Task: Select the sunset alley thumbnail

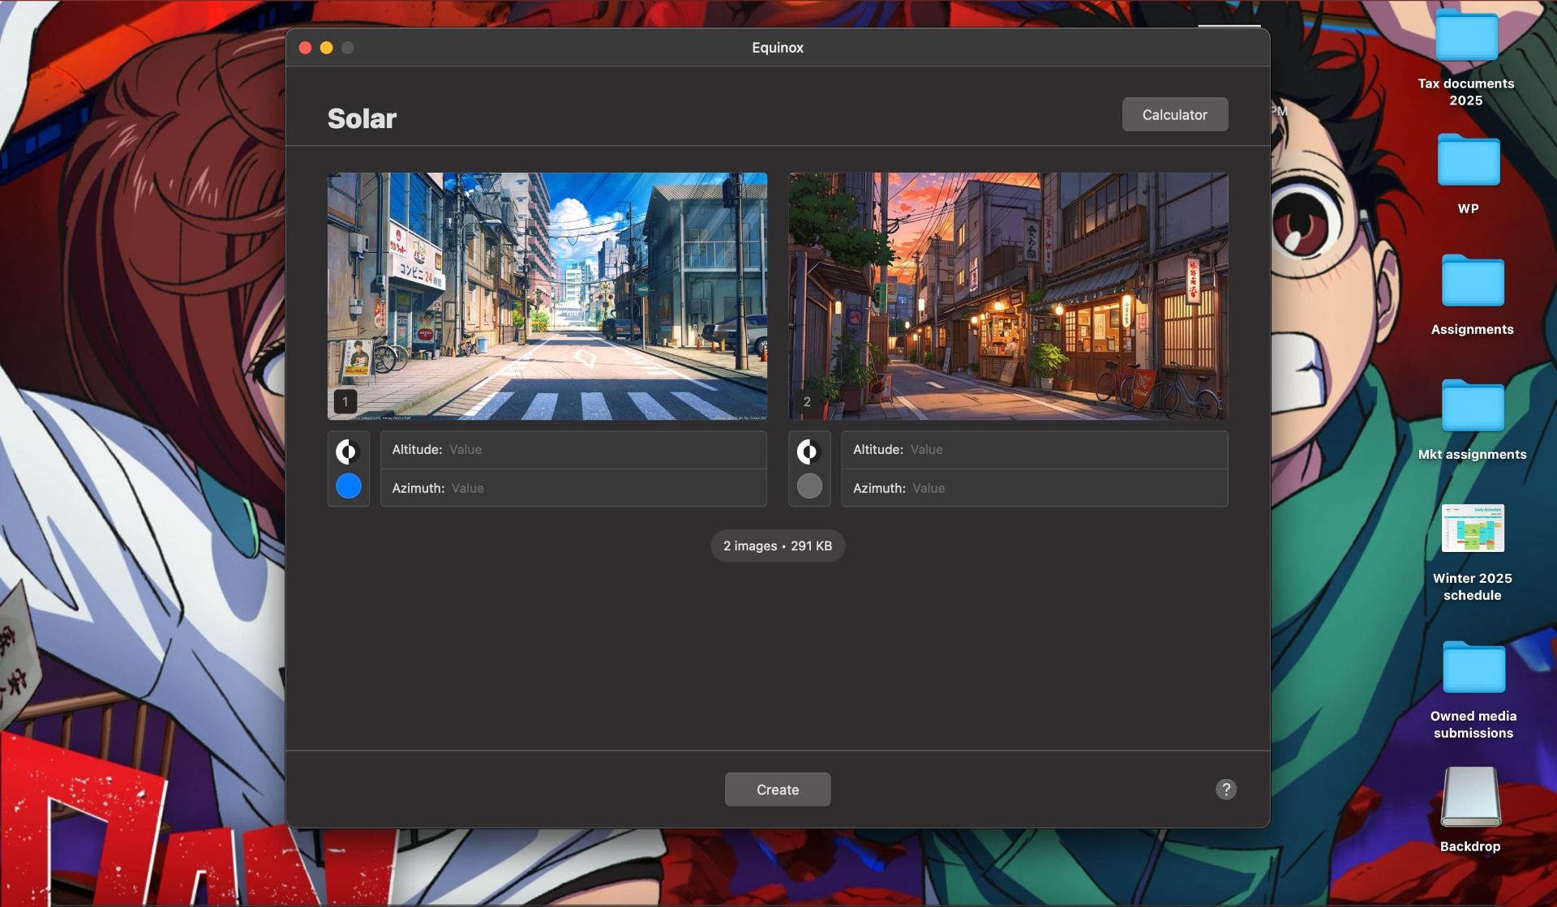Action: pyautogui.click(x=1007, y=296)
